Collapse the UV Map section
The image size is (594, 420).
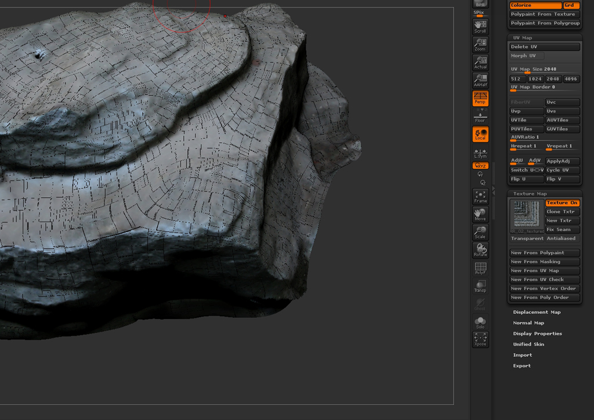[x=523, y=38]
